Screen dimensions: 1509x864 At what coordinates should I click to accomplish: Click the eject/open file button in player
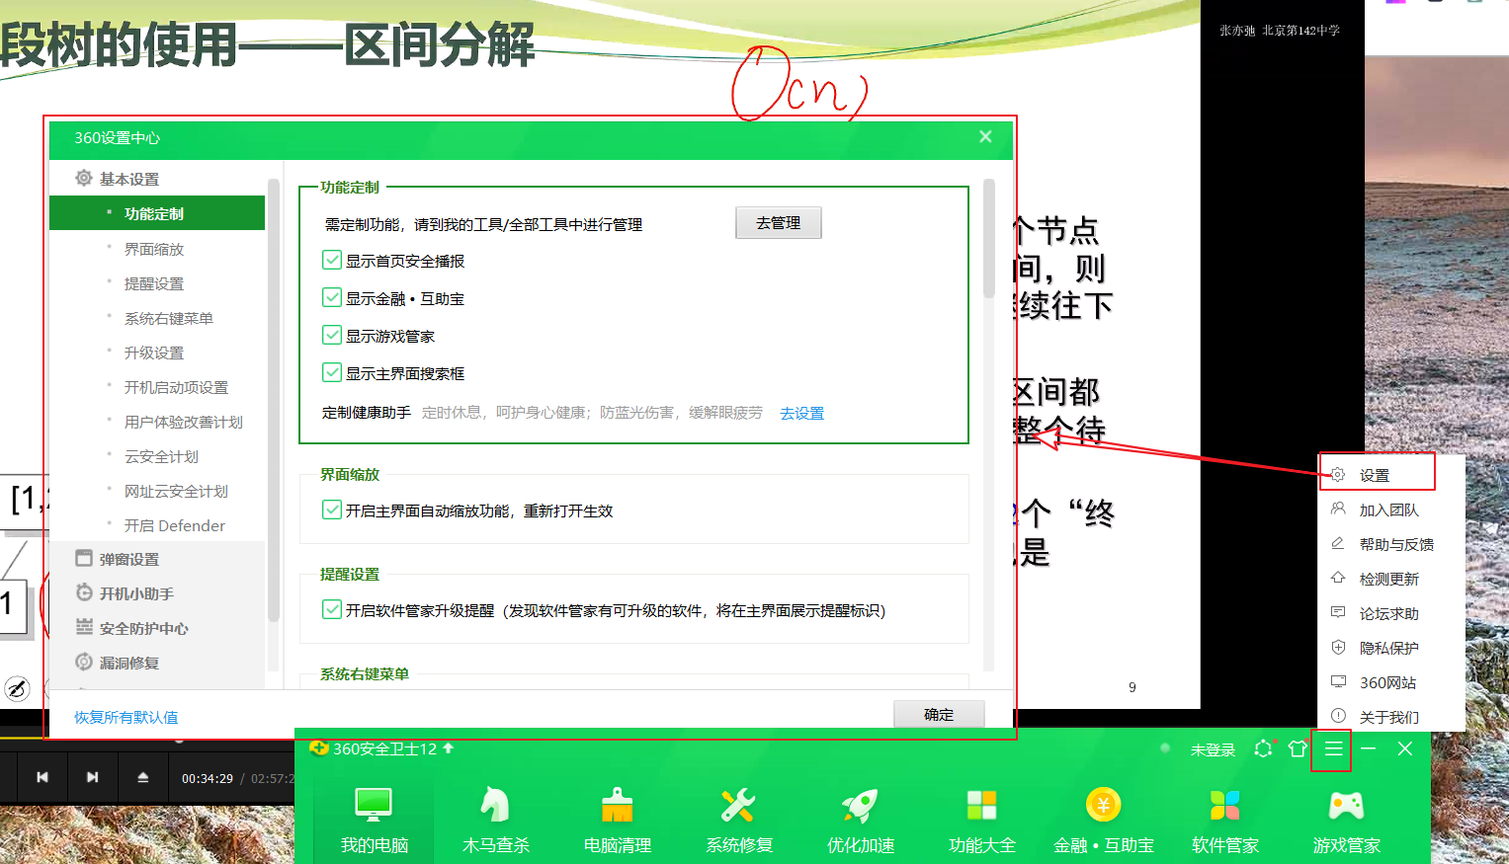(143, 777)
